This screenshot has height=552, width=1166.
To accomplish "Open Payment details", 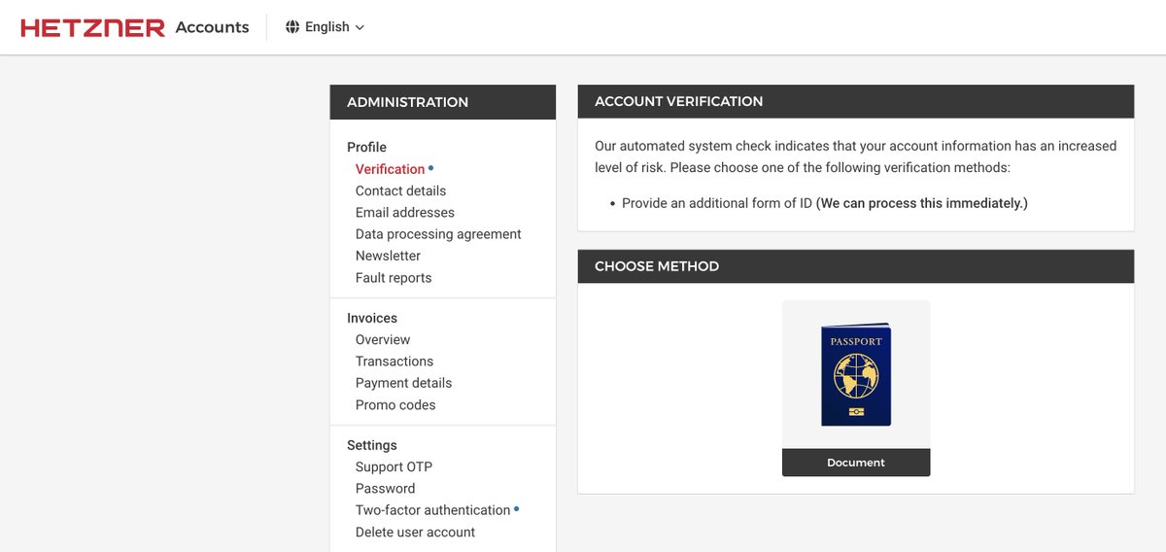I will (x=403, y=383).
